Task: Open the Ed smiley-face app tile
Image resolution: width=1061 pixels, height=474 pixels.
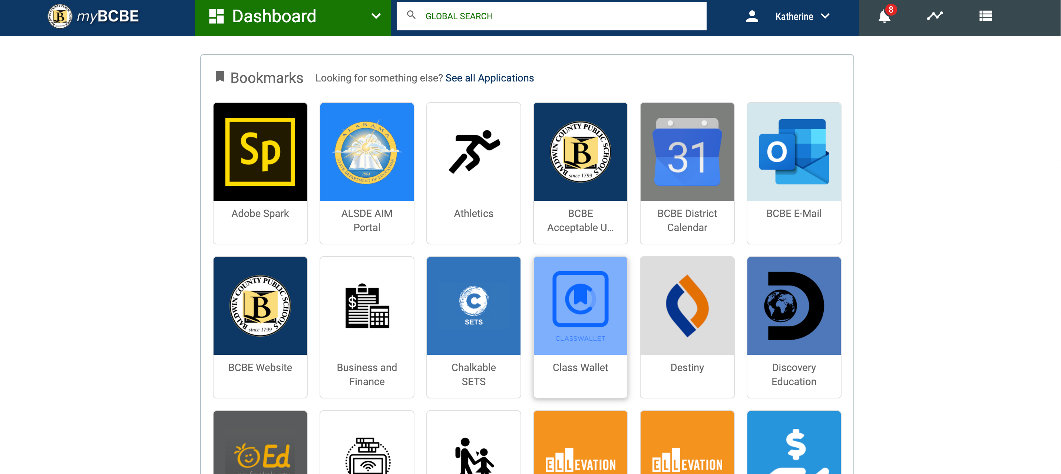Action: point(260,442)
